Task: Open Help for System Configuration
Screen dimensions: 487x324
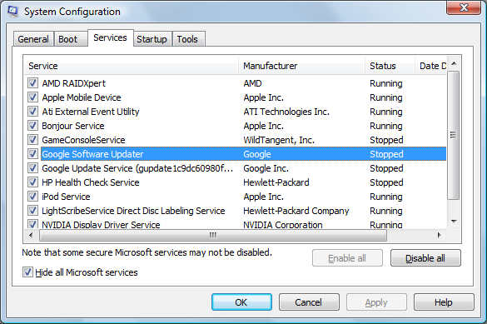Action: 444,302
